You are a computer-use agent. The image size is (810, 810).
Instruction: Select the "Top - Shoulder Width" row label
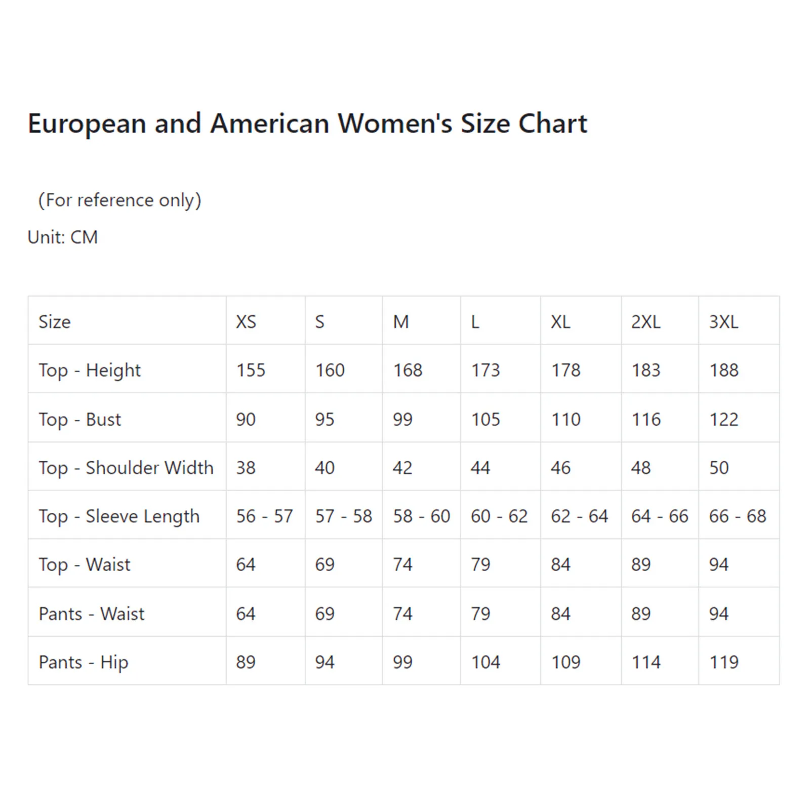tap(126, 468)
